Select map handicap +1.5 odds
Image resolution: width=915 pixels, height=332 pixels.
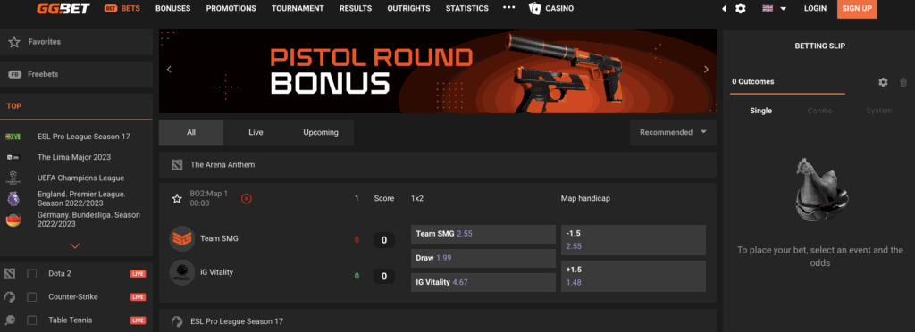(634, 276)
